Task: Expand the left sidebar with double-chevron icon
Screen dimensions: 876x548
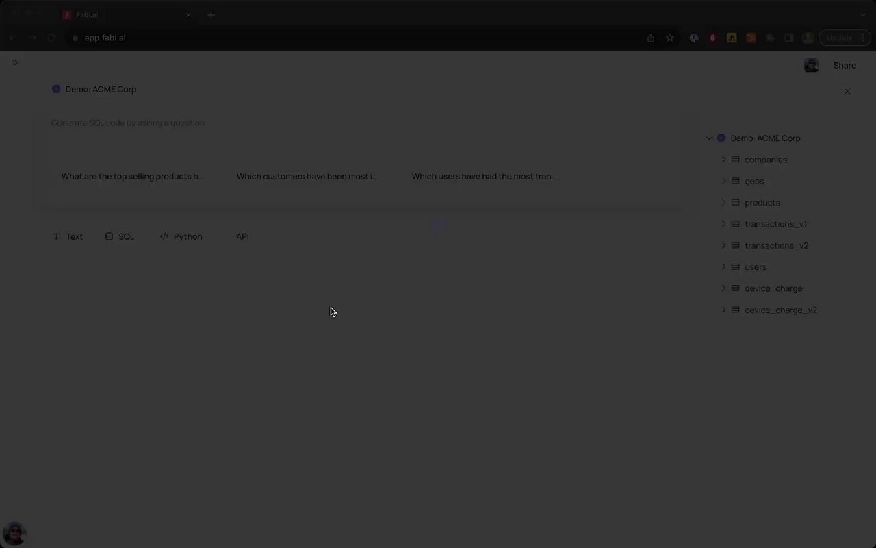Action: coord(14,62)
